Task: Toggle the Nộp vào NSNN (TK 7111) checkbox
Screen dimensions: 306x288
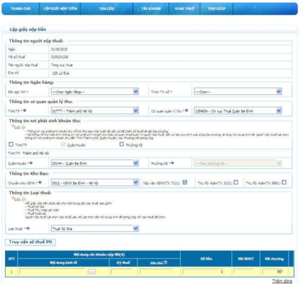Action: [x=186, y=182]
